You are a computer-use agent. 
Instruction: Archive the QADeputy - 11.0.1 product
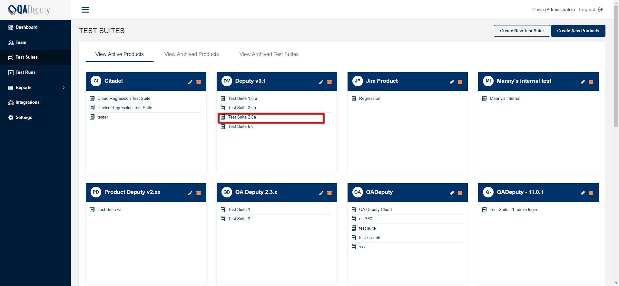pos(591,193)
